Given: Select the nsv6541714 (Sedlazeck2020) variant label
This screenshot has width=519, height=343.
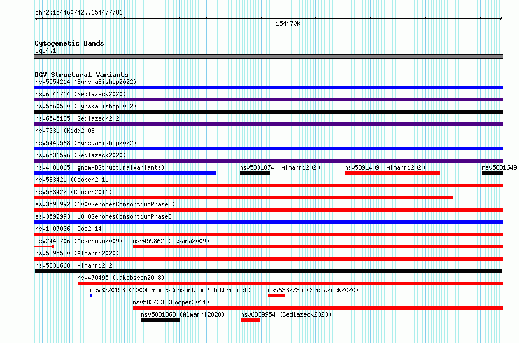Looking at the screenshot, I should click(x=80, y=94).
